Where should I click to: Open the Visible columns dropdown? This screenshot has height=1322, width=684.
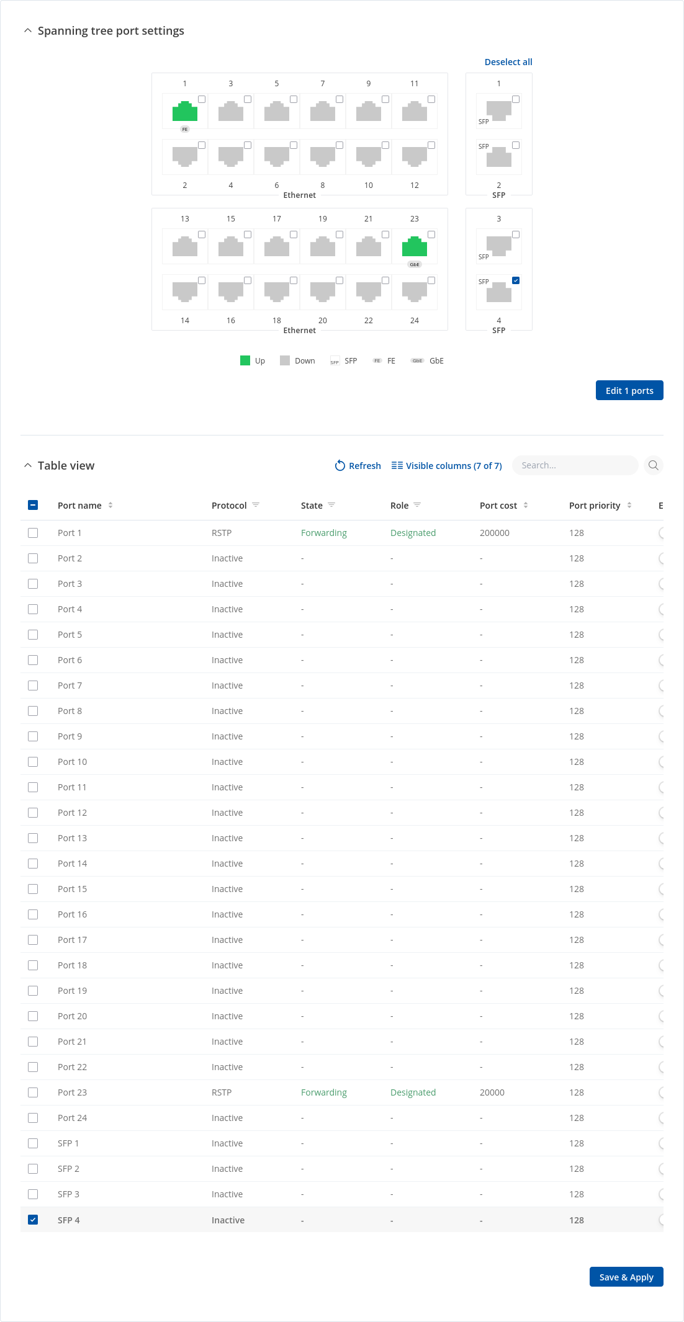click(446, 465)
